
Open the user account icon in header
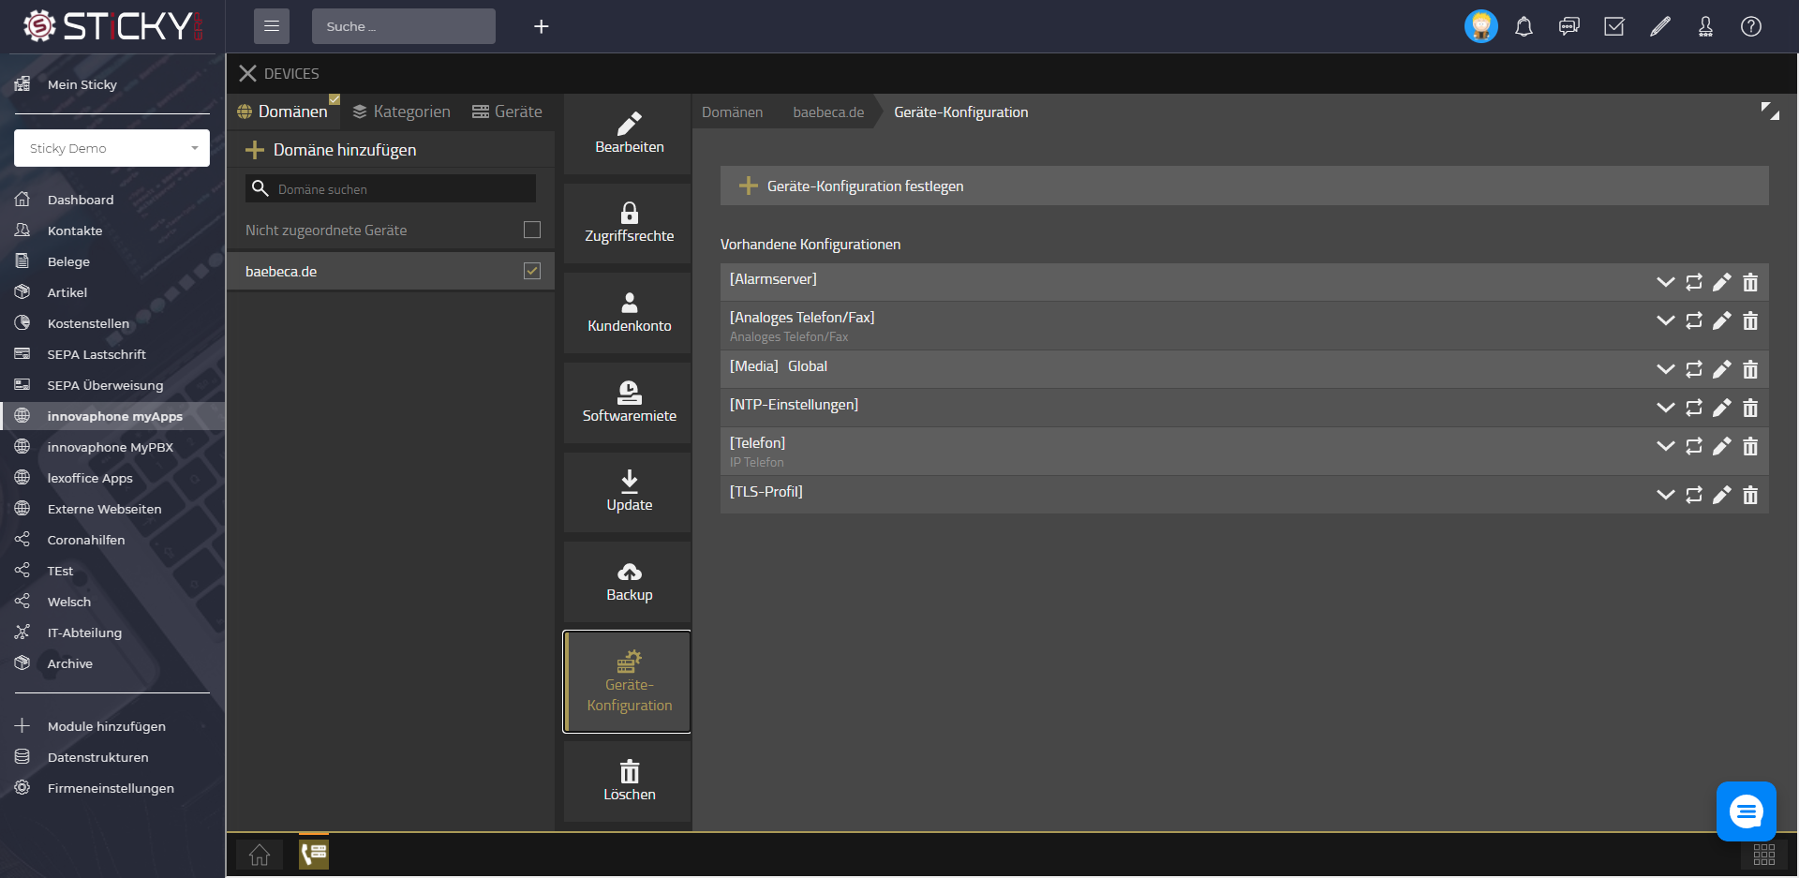click(1705, 26)
